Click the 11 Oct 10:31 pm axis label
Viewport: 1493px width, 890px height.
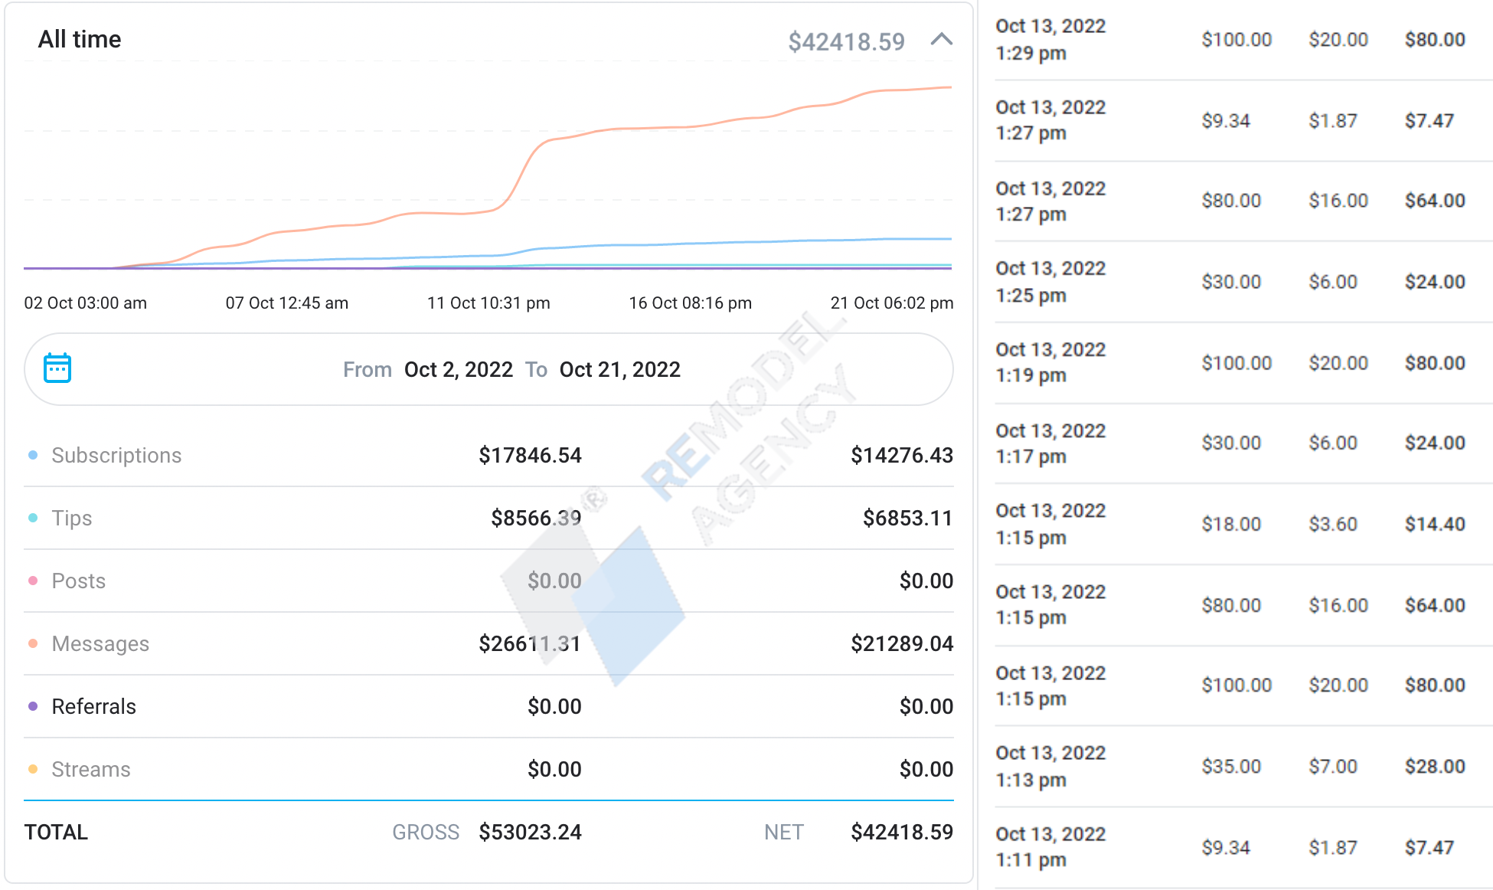[488, 303]
